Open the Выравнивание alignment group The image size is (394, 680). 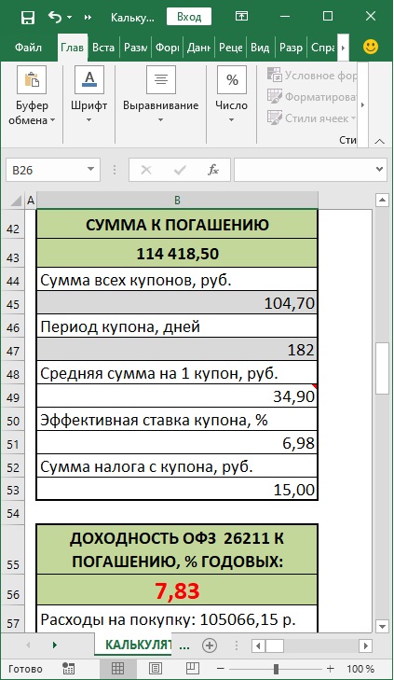tap(160, 95)
